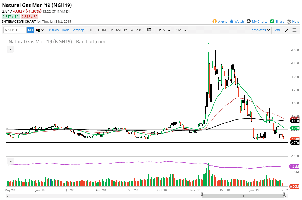Open the hamburger menu icon
The image size is (302, 200).
point(295,30)
